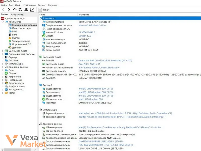This screenshot has width=201, height=151.
Task: Click sidebar horizontal scrollbar left arrow
Action: [2, 150]
